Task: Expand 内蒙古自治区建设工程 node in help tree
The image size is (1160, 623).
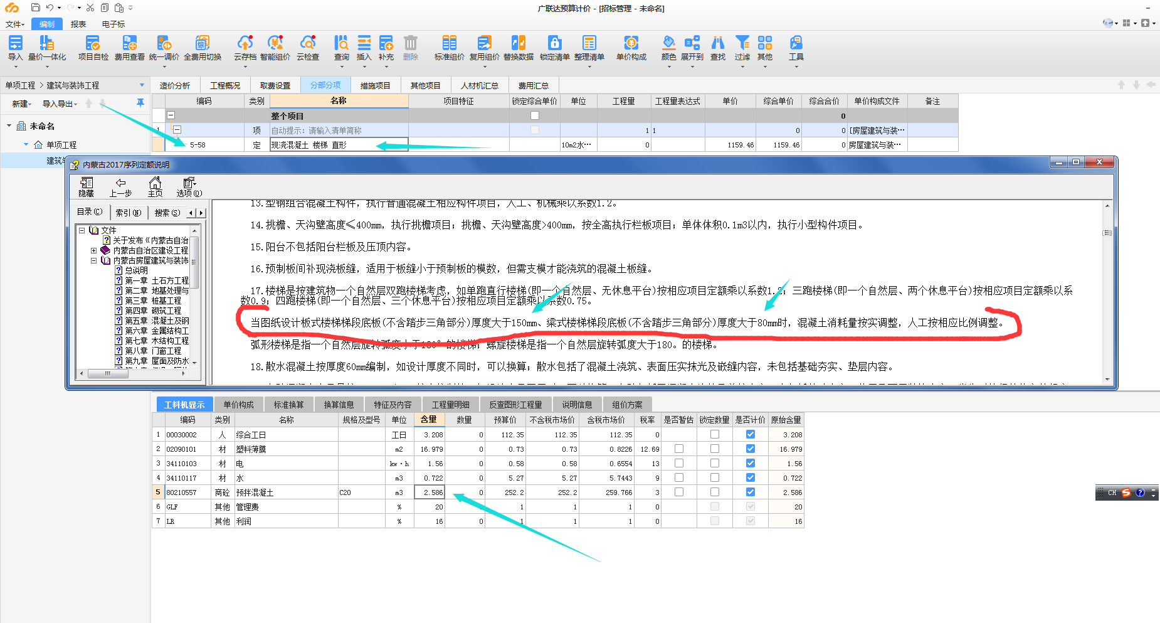Action: (93, 250)
